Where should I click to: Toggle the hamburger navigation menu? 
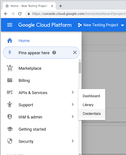coord(10,25)
